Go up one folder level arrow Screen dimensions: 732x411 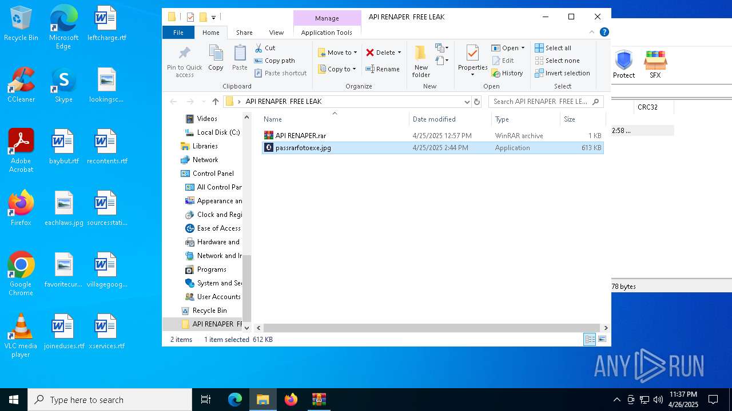coord(215,102)
